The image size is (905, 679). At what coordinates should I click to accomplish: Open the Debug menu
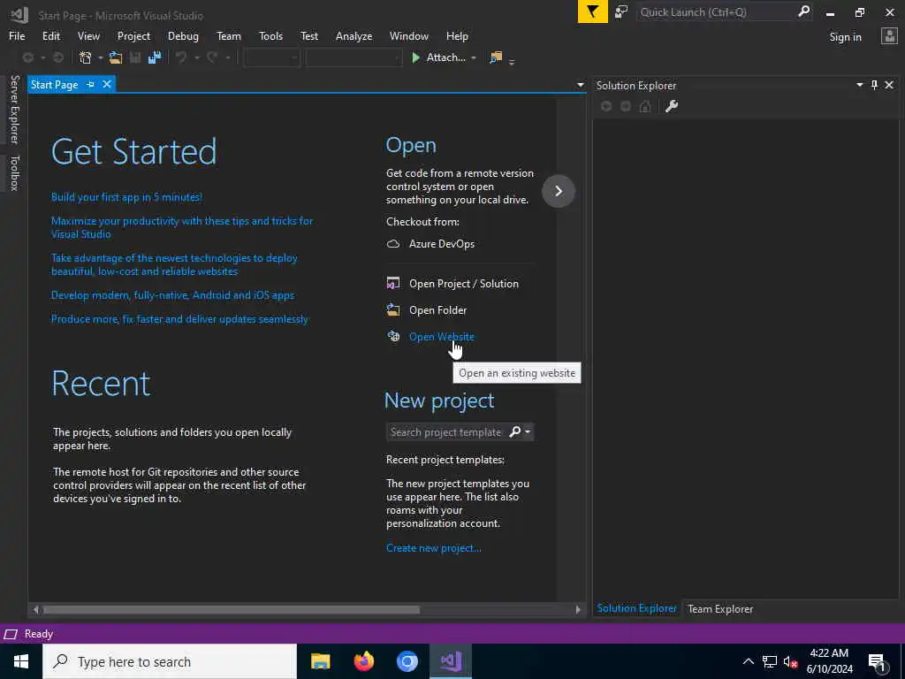[x=183, y=35]
